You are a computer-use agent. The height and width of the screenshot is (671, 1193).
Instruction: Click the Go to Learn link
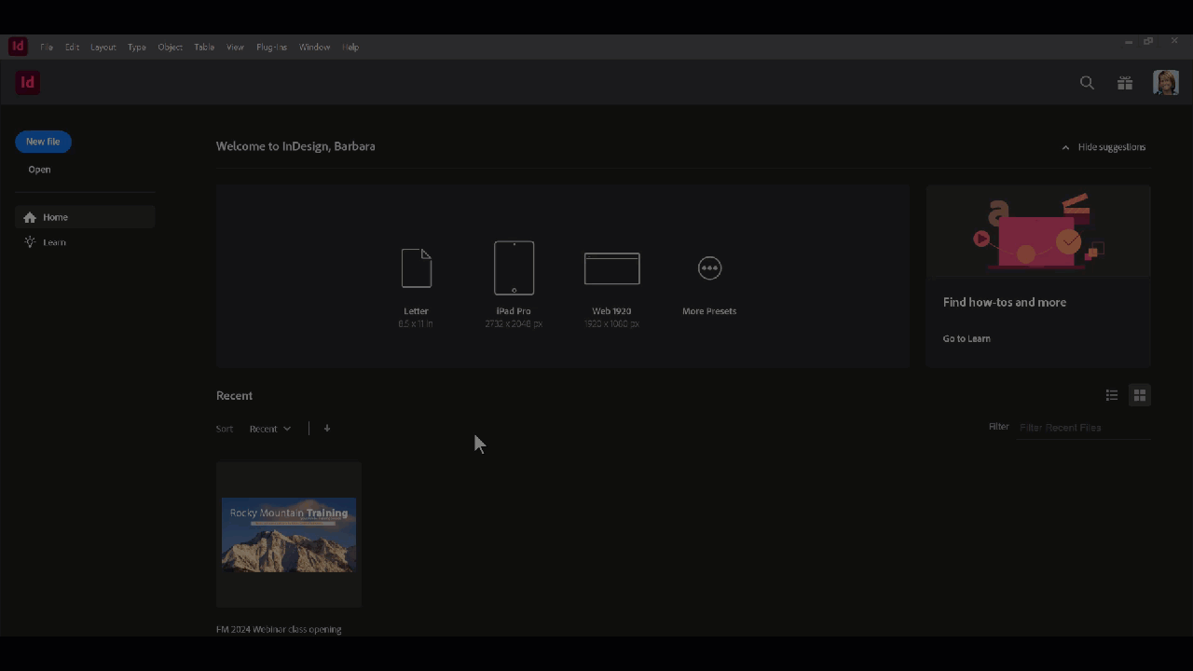tap(967, 338)
